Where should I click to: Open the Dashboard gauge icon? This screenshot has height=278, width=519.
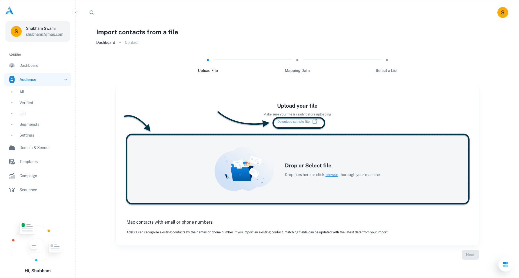point(12,65)
